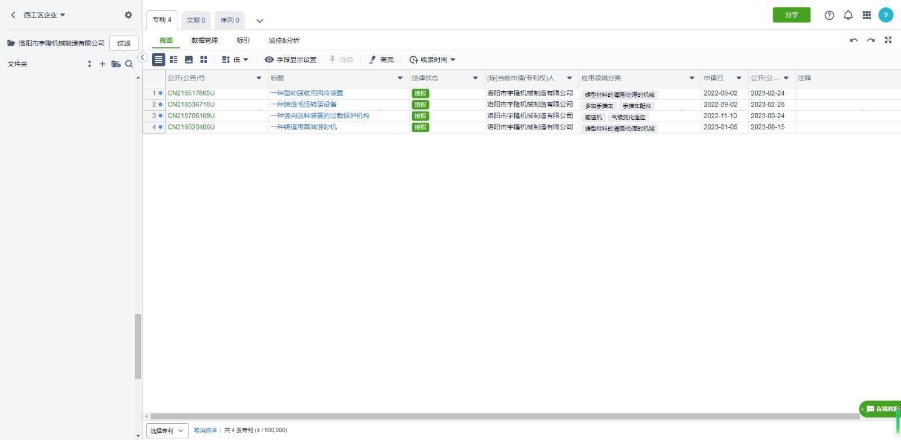This screenshot has width=901, height=440.
Task: Open patent CN218706169U
Action: tap(191, 116)
